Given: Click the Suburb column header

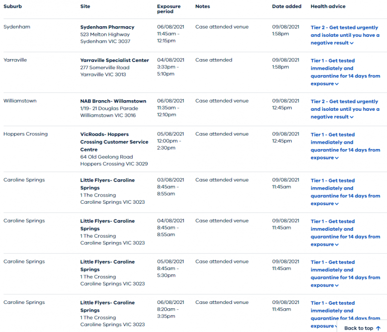Looking at the screenshot, I should tap(13, 6).
